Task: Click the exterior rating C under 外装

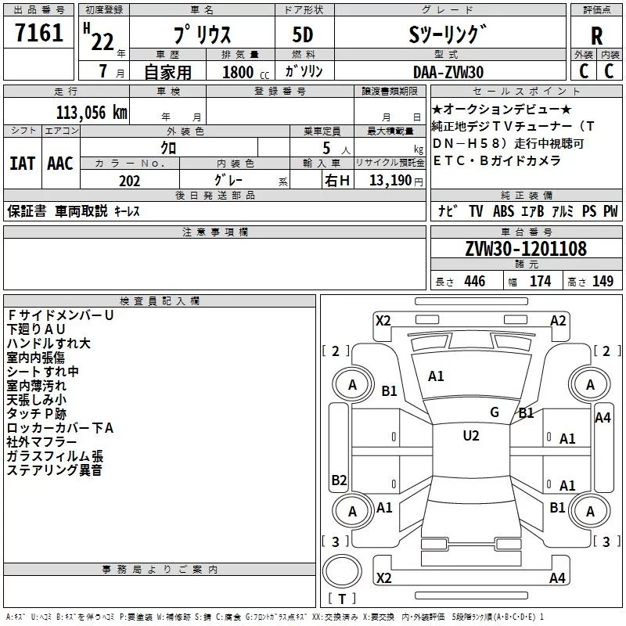Action: point(584,71)
